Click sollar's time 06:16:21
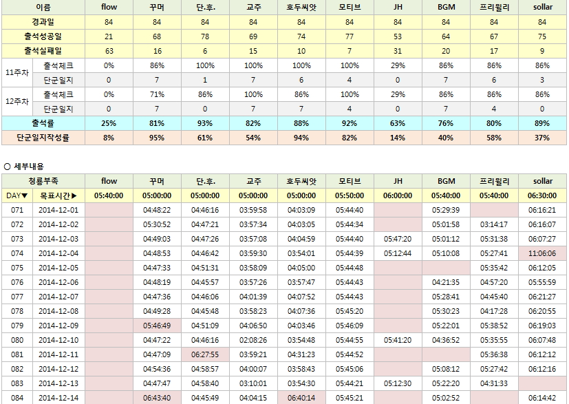 click(542, 210)
